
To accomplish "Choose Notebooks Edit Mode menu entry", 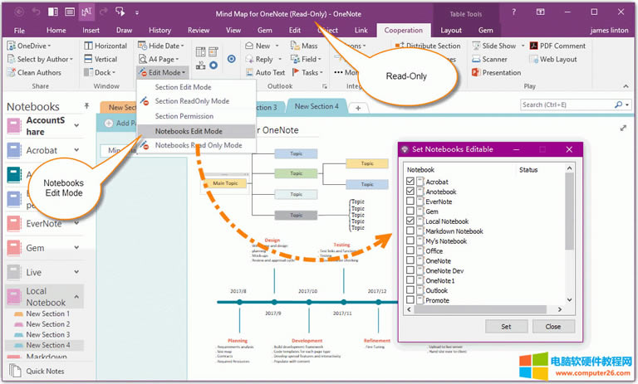I will tap(188, 131).
